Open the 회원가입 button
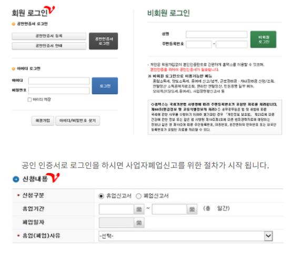This screenshot has width=295, height=253. pos(43,120)
